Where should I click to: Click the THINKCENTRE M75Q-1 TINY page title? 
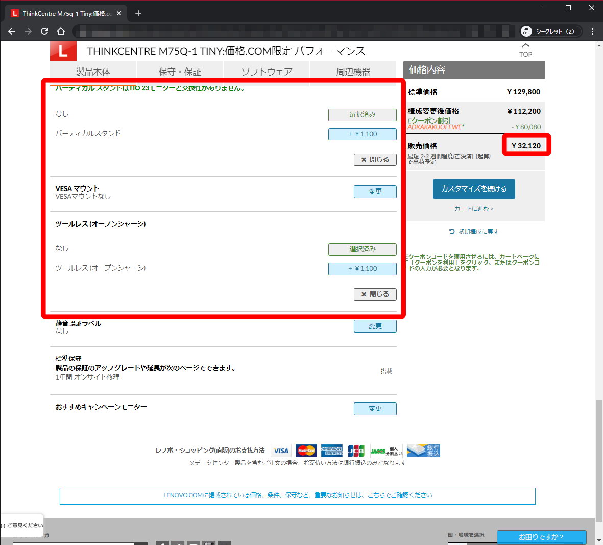pyautogui.click(x=226, y=51)
